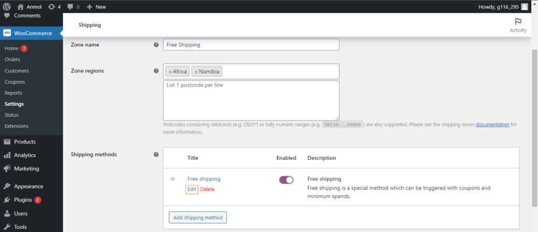Click the page vertical scrollbar
538x232 pixels.
534,128
